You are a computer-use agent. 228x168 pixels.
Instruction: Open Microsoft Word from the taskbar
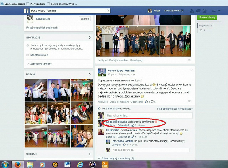(67, 164)
